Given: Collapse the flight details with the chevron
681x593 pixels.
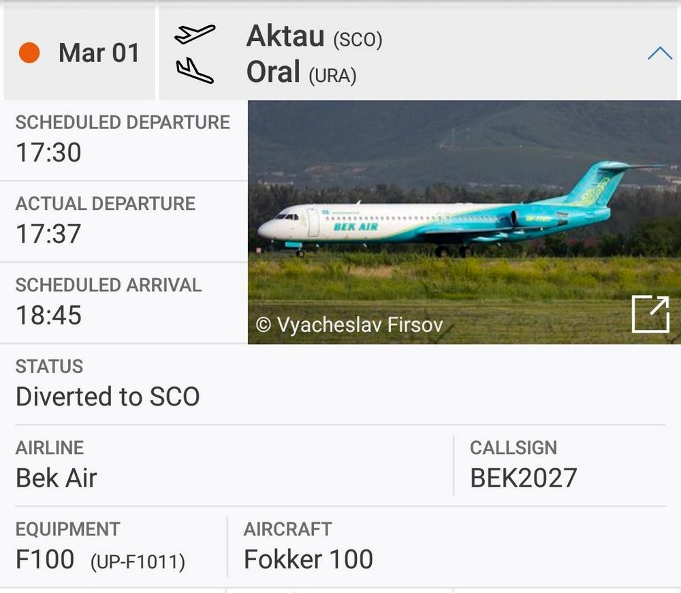Looking at the screenshot, I should [659, 53].
